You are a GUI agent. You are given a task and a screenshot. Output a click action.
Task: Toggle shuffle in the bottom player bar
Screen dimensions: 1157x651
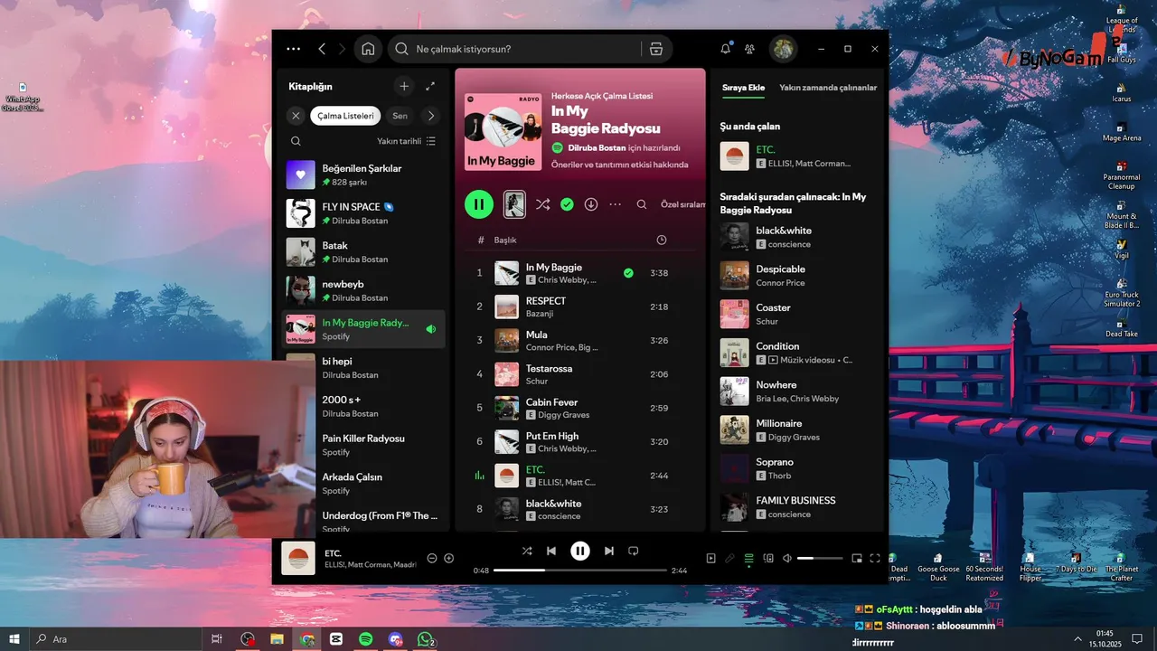pos(527,551)
